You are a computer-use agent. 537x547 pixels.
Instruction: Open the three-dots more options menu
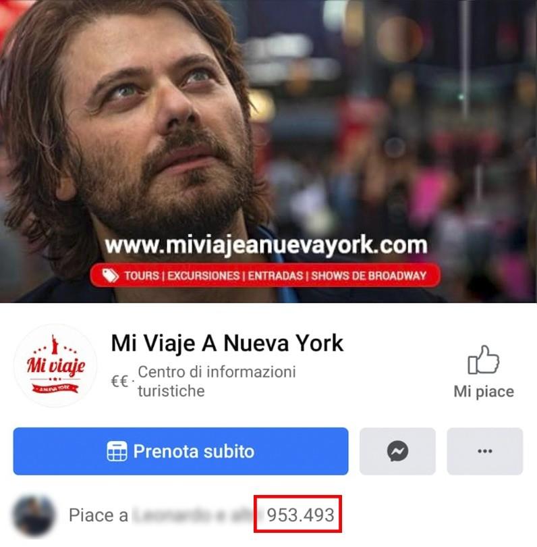pos(485,451)
